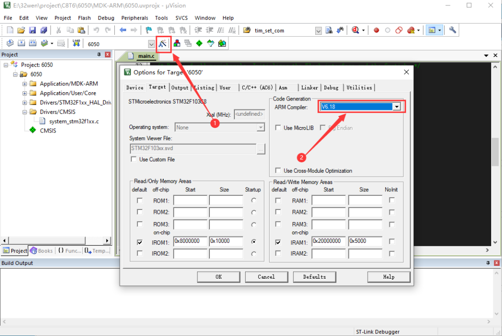The width and height of the screenshot is (502, 336).
Task: Open the C/C++ (AC6) tab
Action: coord(257,87)
